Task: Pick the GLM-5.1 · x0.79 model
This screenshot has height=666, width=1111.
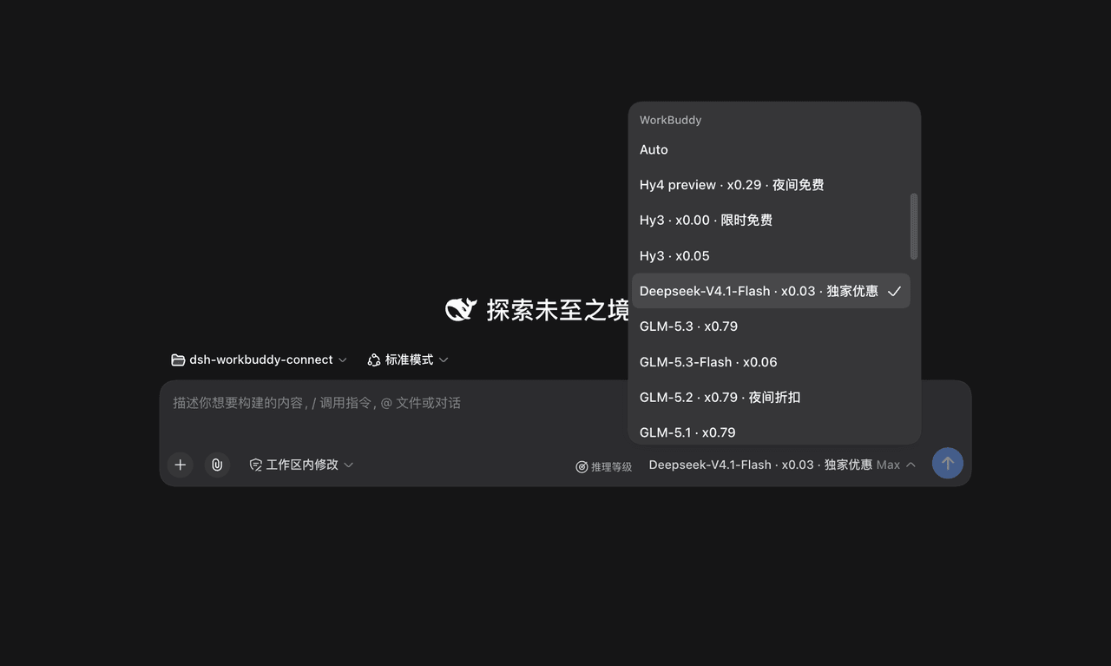Action: click(x=771, y=432)
